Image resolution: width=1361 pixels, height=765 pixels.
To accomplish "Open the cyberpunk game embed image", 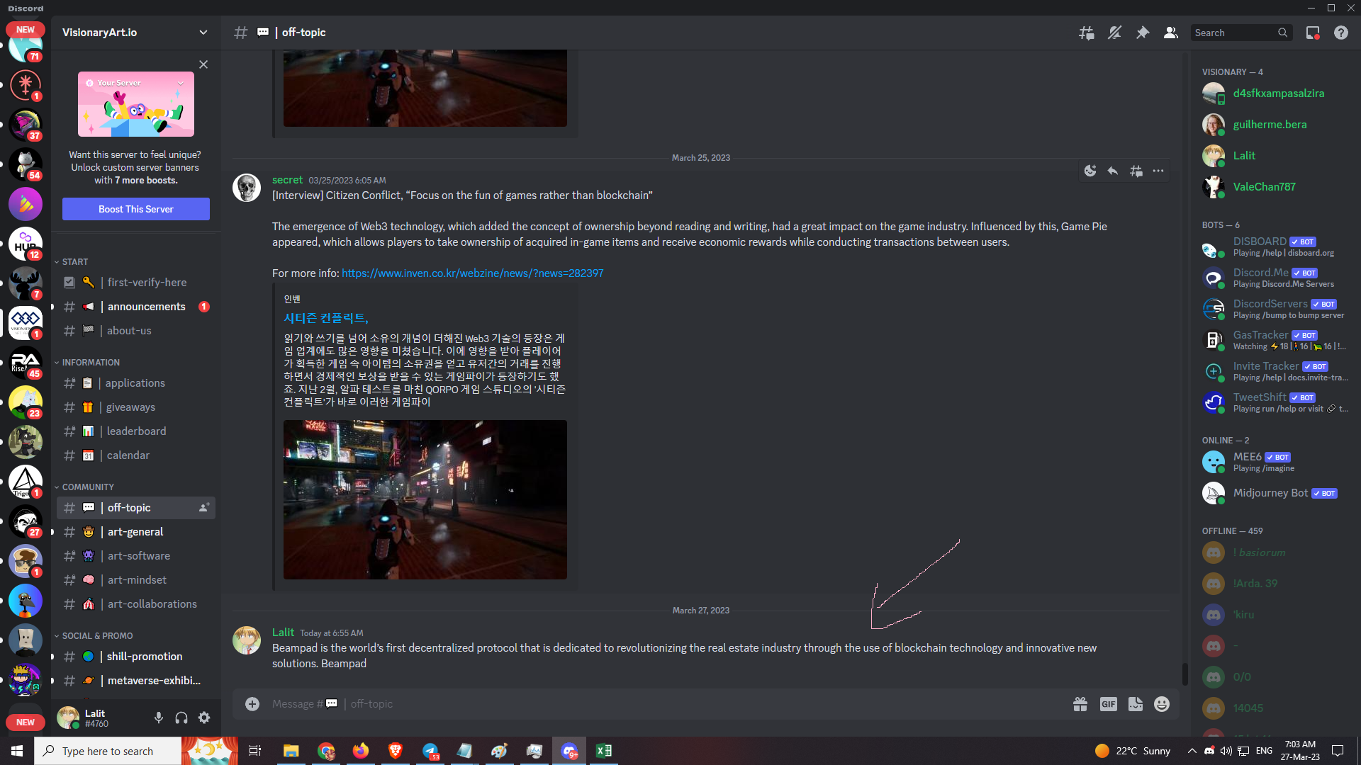I will pyautogui.click(x=425, y=500).
